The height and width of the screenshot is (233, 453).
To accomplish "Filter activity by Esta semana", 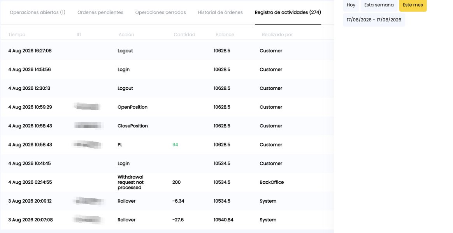I will pyautogui.click(x=379, y=5).
